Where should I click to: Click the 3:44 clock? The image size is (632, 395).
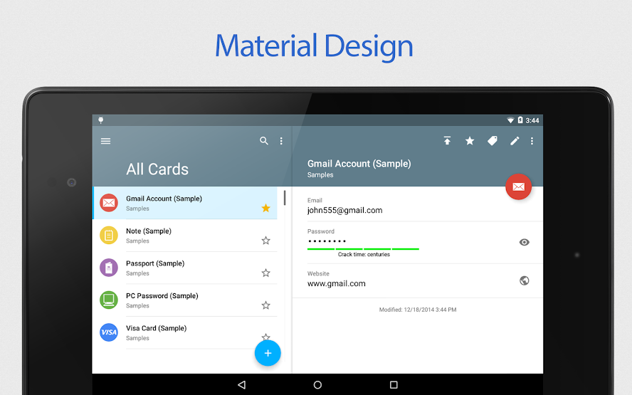[x=532, y=120]
